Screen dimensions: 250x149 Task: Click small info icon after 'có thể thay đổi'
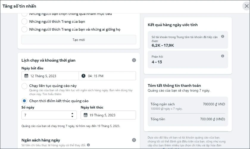tap(88, 145)
